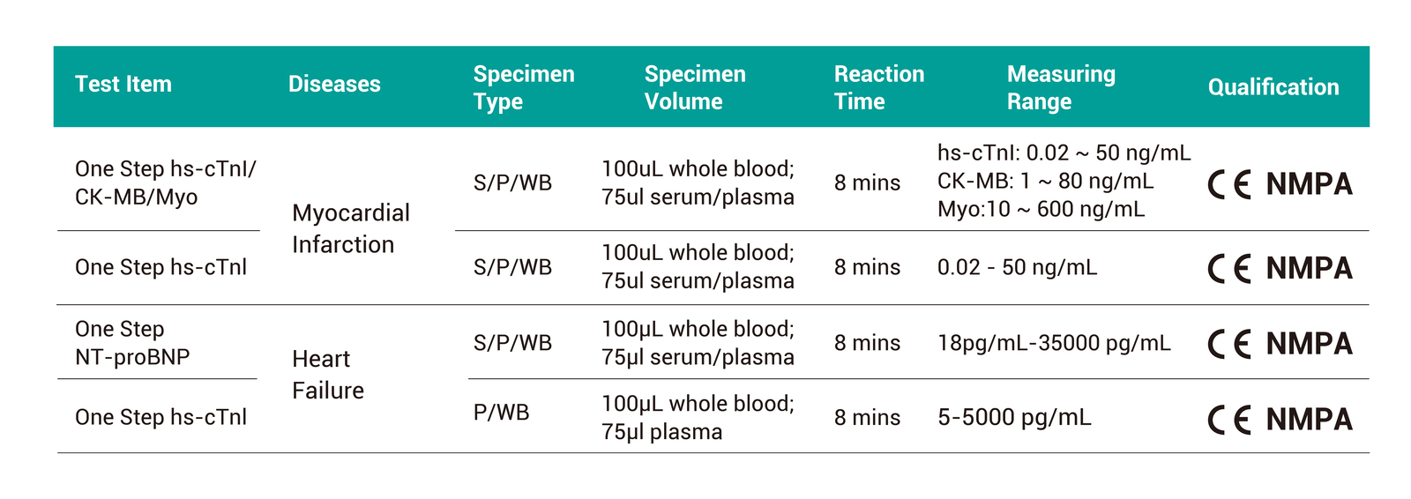
Task: Select the NMPA logo in the P/WB row
Action: 1309,420
